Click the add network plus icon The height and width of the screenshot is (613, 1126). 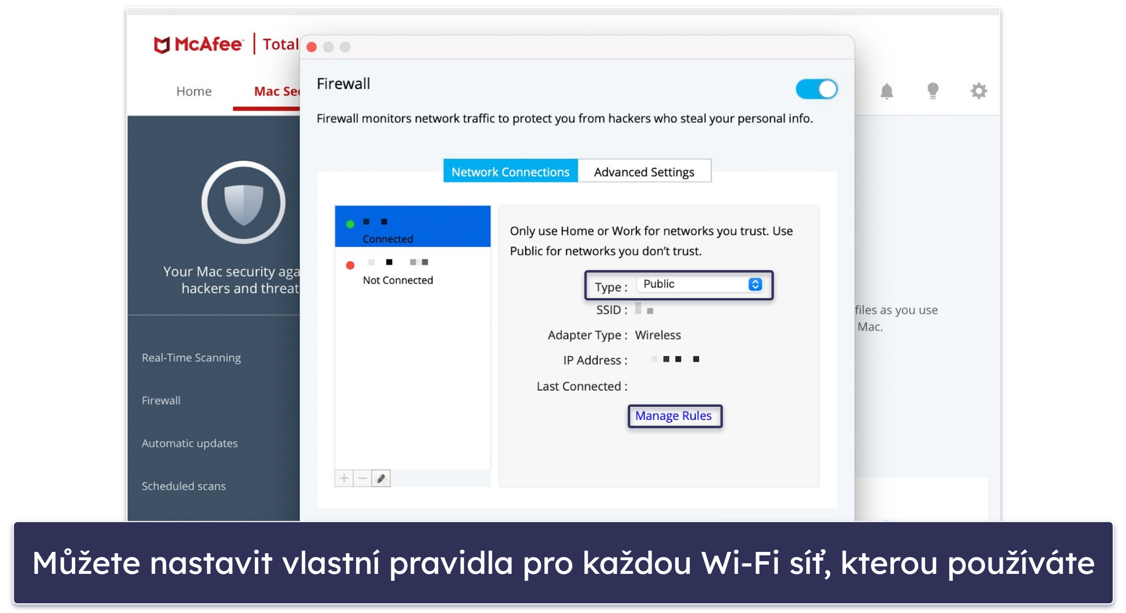344,478
